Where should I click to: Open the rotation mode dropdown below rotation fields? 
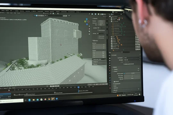pyautogui.click(x=99, y=59)
